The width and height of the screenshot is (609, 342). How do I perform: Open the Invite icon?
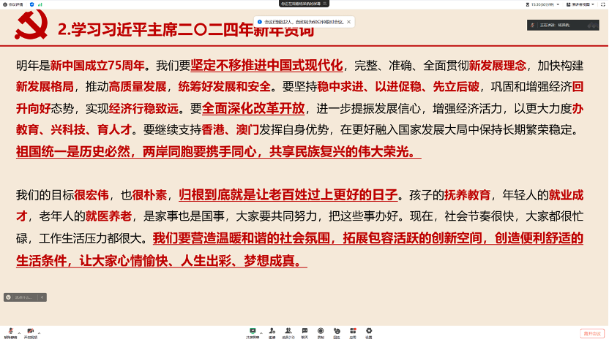(272, 331)
